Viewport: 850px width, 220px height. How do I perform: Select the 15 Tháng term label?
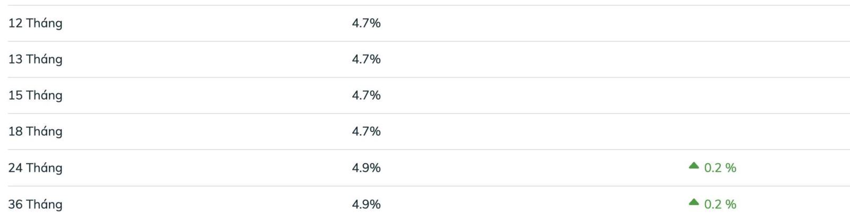pos(35,95)
